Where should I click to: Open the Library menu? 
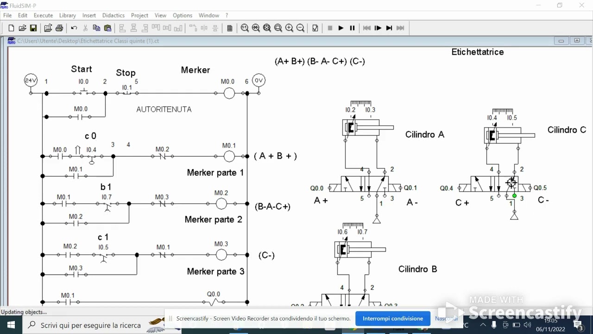[x=67, y=15]
